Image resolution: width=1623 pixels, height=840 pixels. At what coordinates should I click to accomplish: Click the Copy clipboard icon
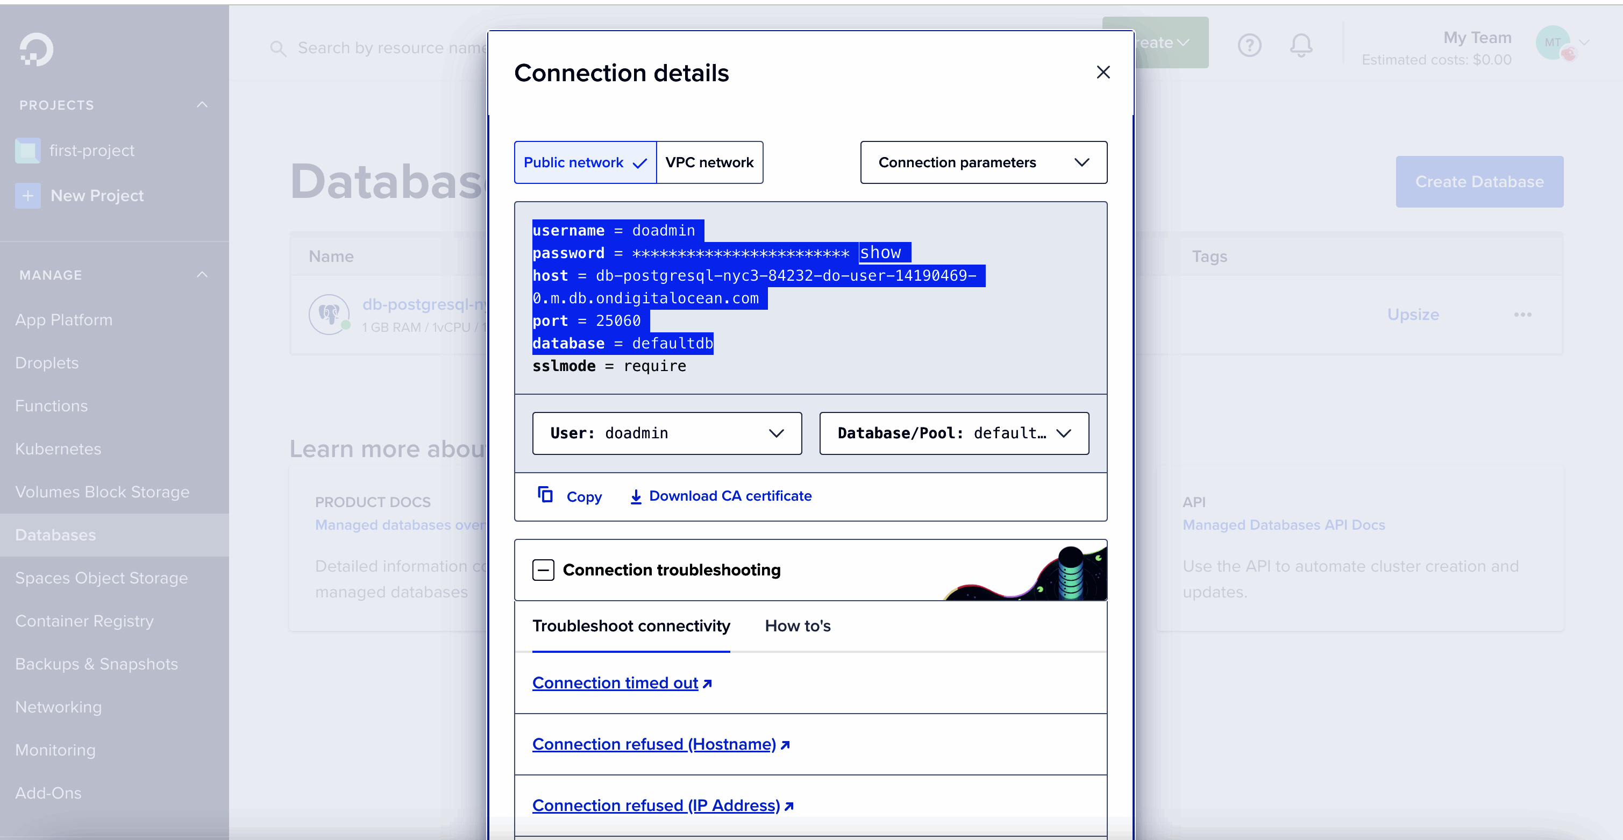545,495
